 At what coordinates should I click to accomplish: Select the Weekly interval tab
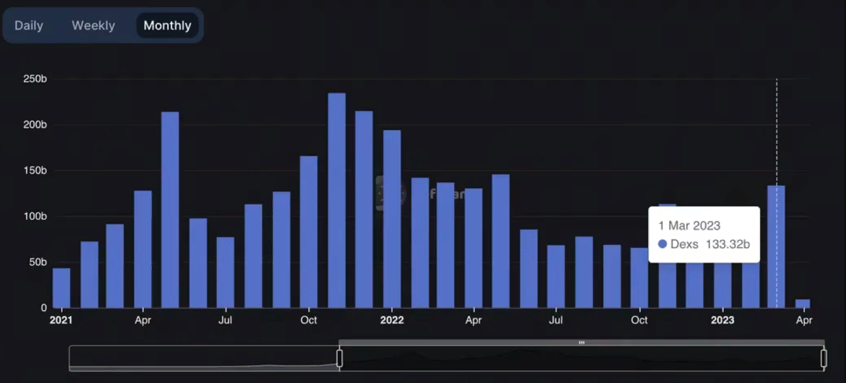pyautogui.click(x=93, y=25)
